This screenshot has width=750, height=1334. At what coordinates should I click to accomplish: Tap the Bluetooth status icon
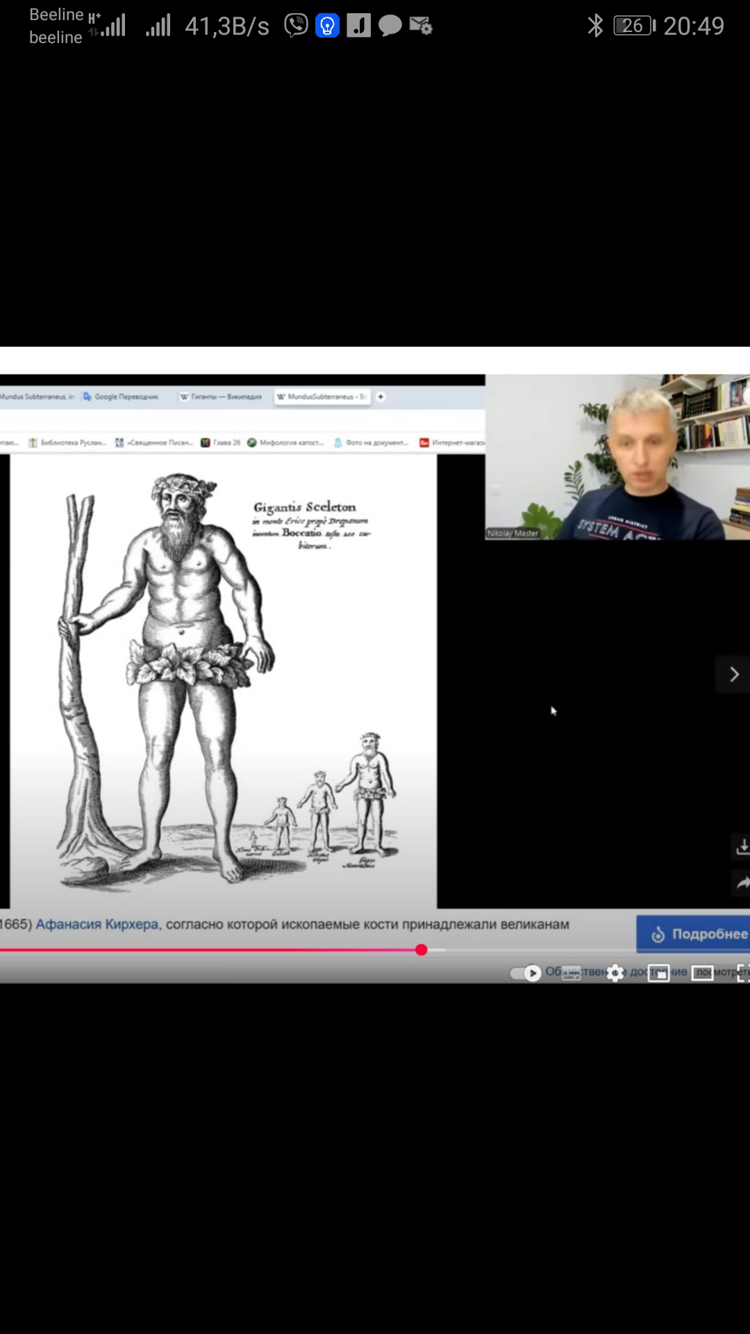[595, 26]
